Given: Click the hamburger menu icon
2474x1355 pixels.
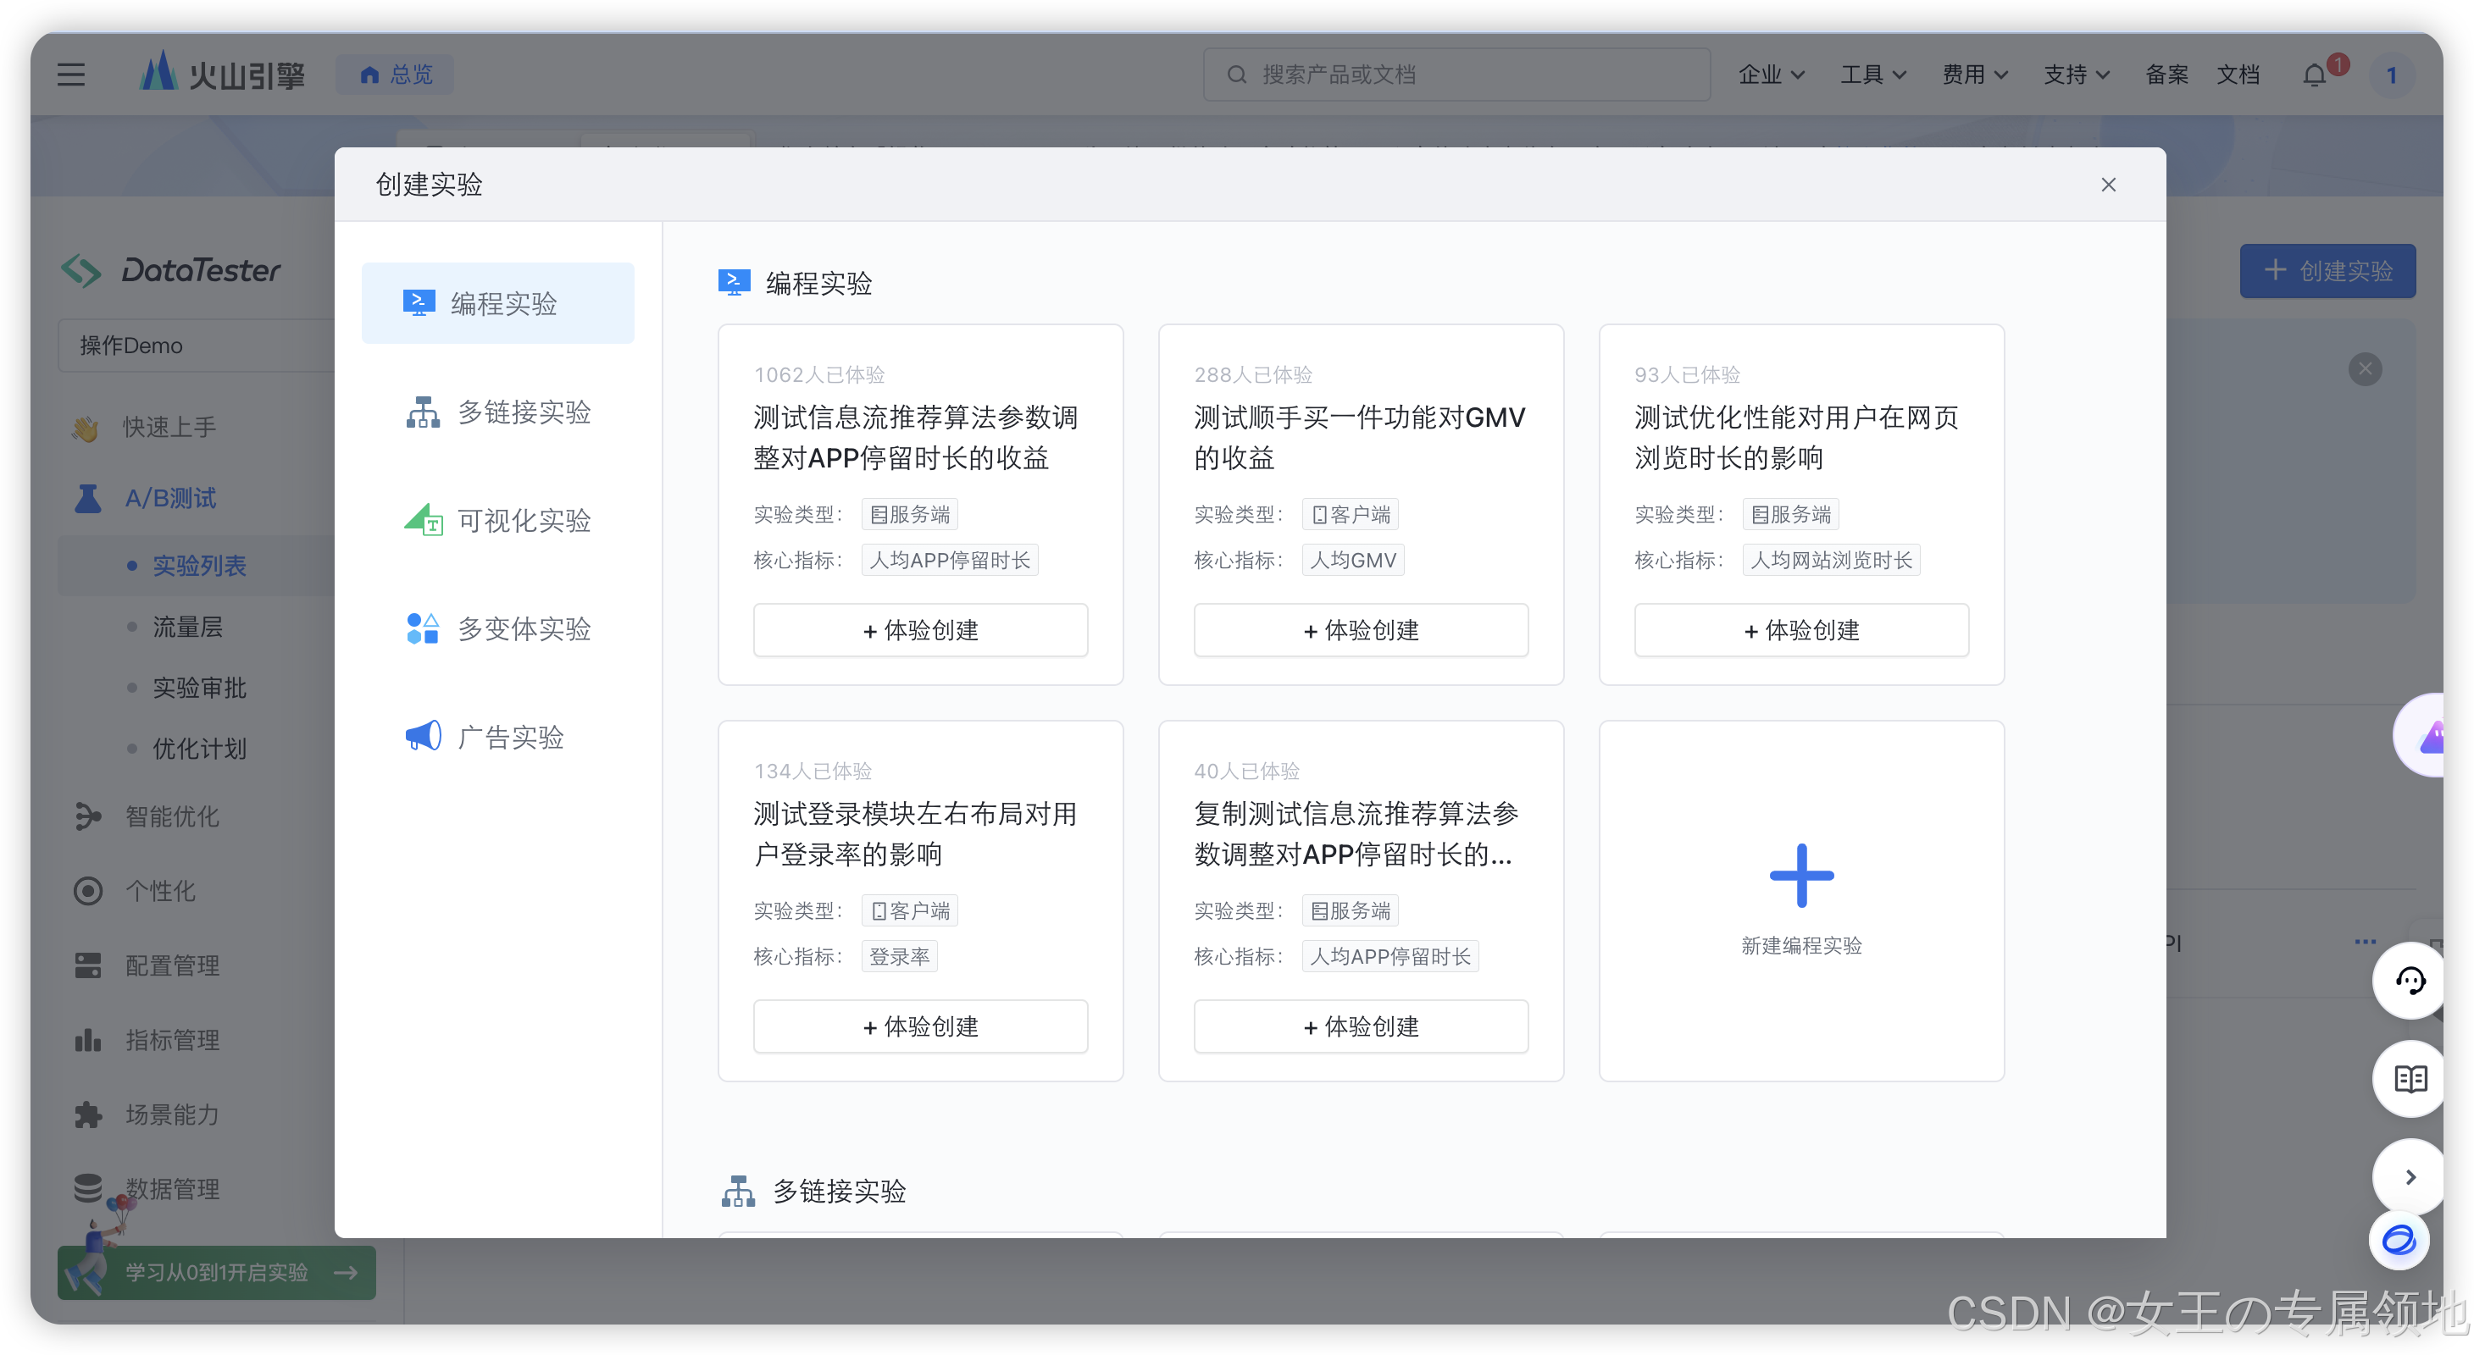Looking at the screenshot, I should click(x=70, y=75).
